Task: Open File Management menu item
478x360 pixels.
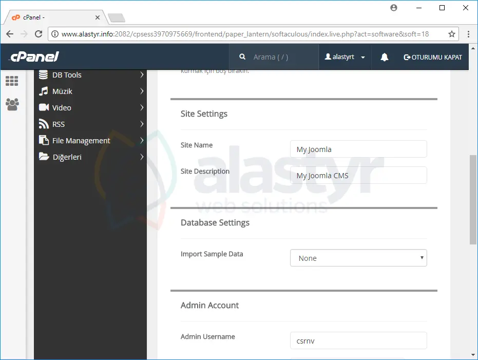Action: pos(90,141)
